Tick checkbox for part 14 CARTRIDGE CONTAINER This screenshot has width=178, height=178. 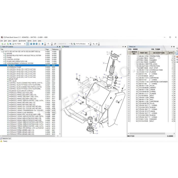129,82
